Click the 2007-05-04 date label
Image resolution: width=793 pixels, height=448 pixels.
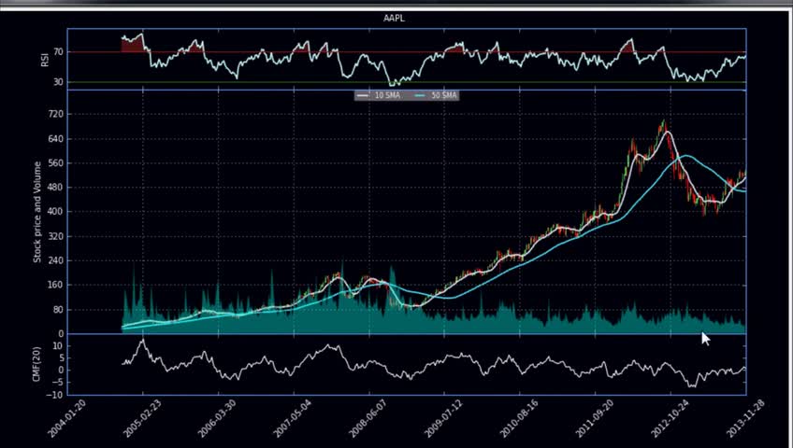(293, 418)
